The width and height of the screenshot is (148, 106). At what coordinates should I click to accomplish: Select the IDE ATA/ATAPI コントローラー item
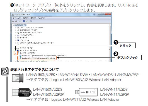[31, 33]
